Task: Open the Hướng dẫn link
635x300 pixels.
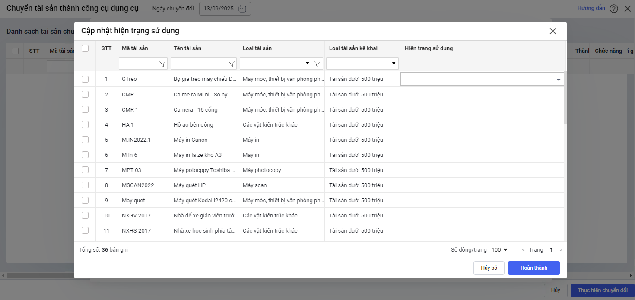Action: (591, 8)
